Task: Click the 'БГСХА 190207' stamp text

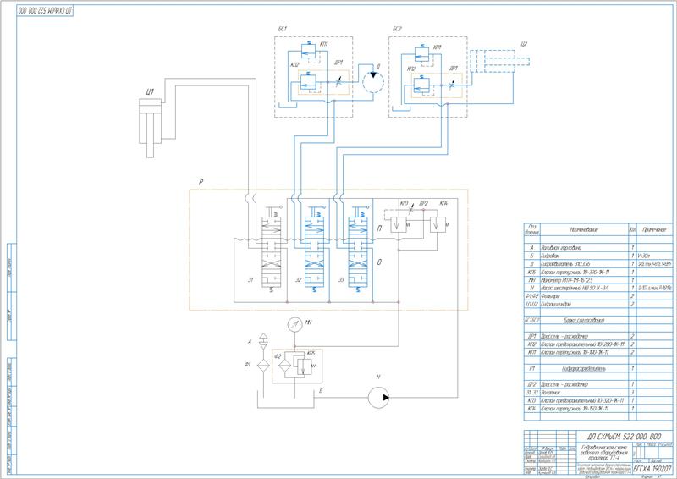Action: coord(652,469)
